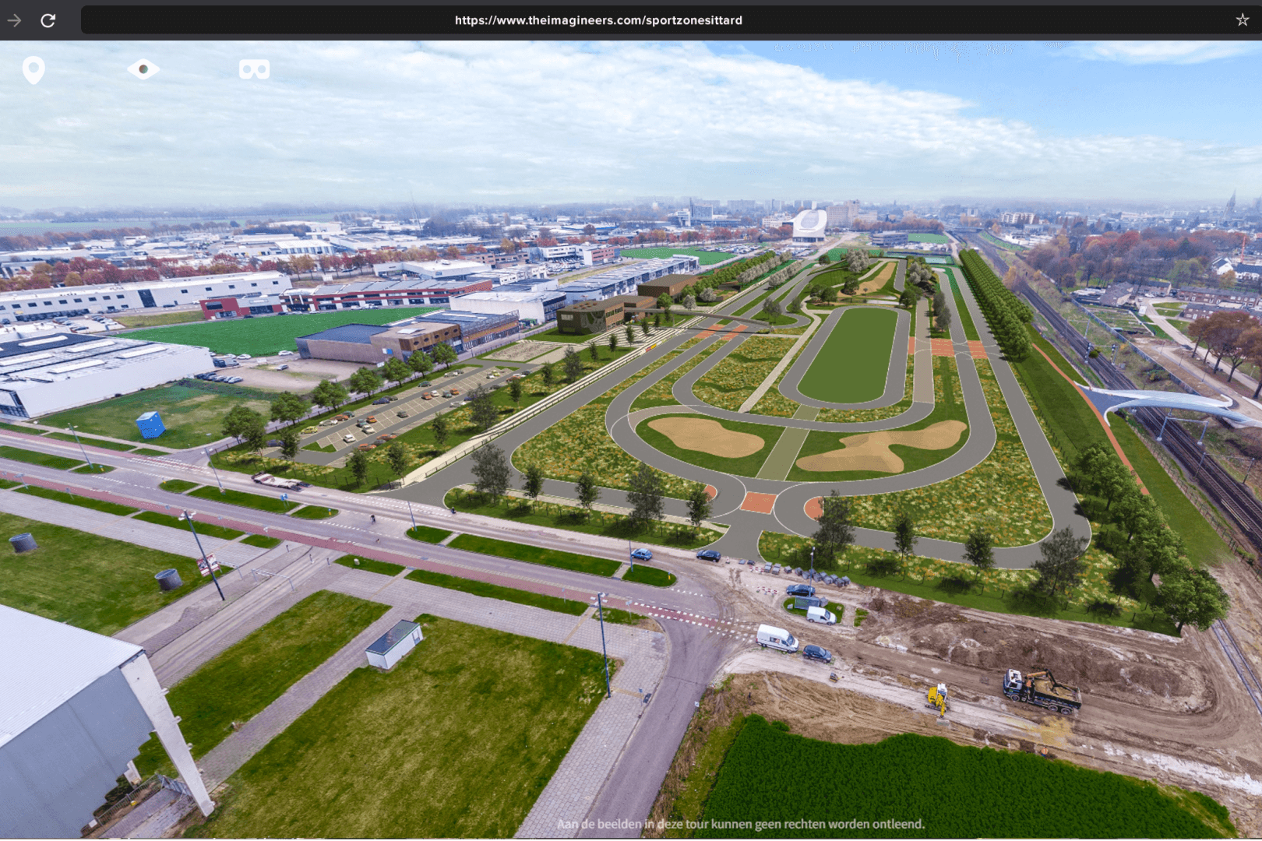Click the browser forward arrow
The image size is (1262, 841).
pos(14,20)
